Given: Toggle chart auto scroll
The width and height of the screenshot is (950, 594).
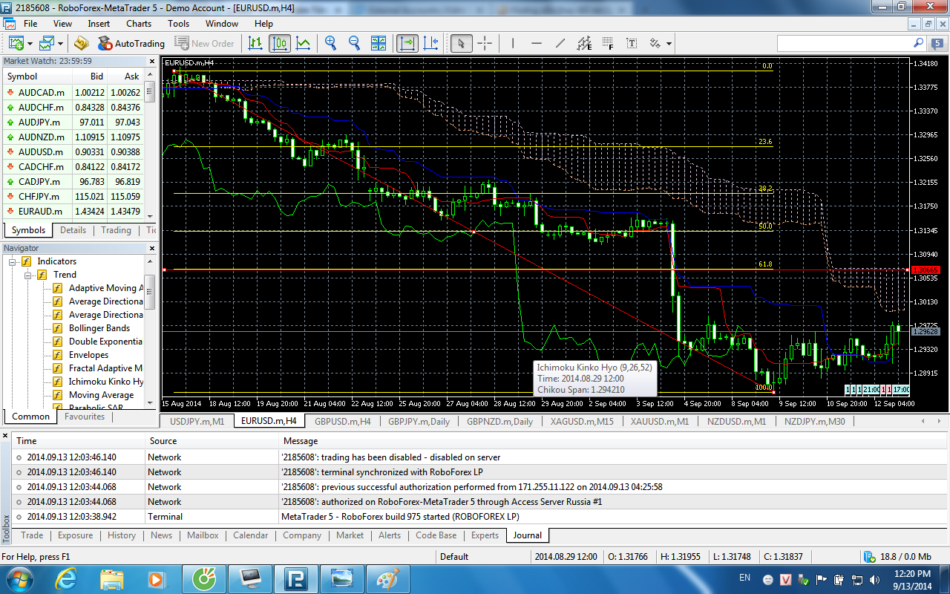Looking at the screenshot, I should tap(407, 43).
